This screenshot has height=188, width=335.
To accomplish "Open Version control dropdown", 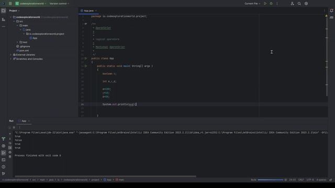I will point(59,4).
